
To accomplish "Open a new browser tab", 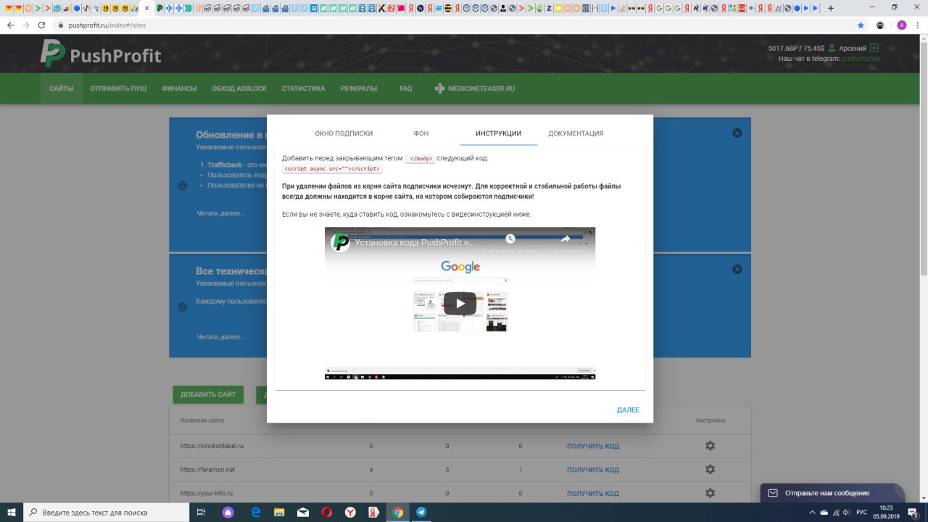I will point(830,8).
